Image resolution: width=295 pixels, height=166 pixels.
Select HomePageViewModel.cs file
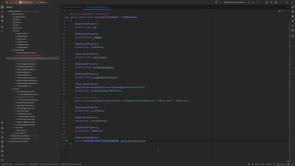pos(26,66)
